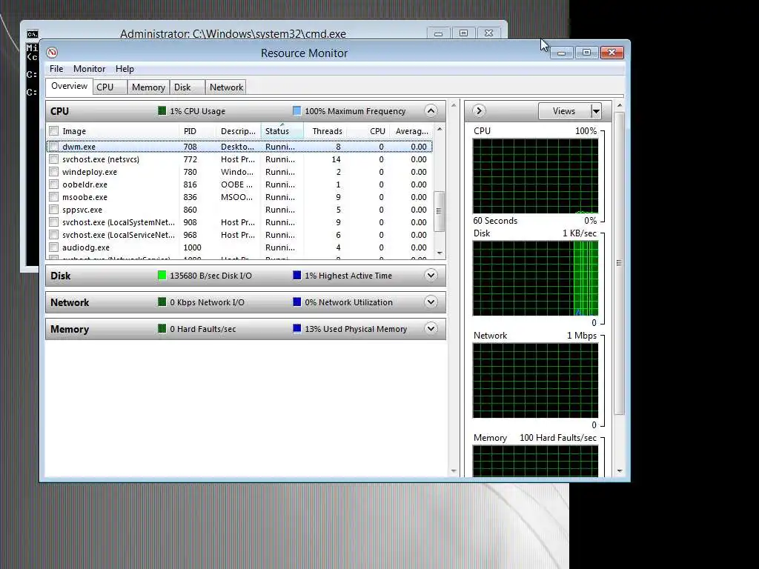Check the audiodg.exe process checkbox
759x569 pixels.
click(53, 247)
